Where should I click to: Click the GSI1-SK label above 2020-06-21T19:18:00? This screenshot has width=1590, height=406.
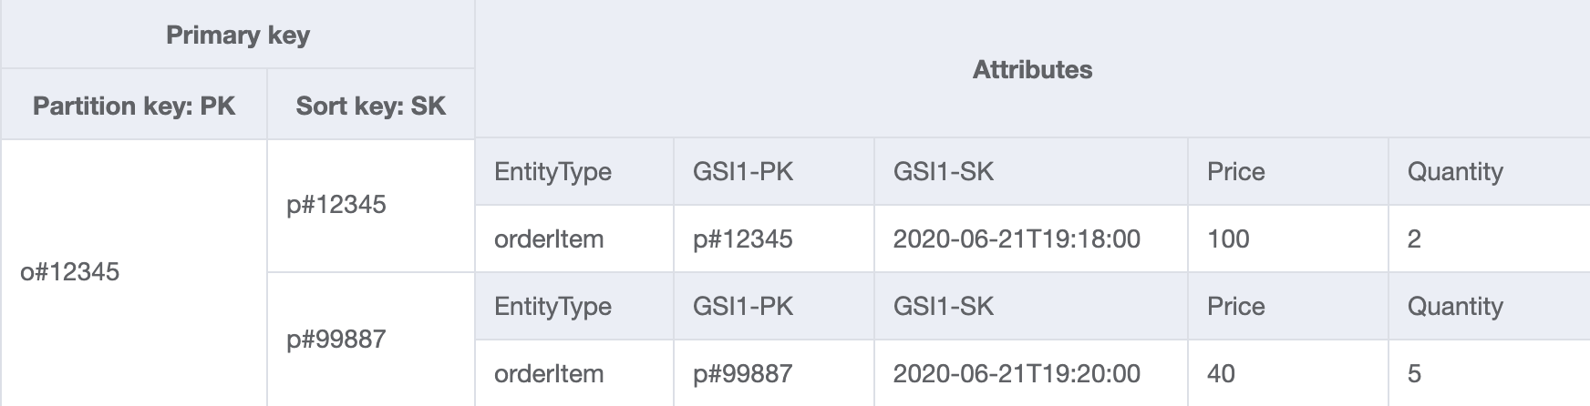(x=944, y=172)
